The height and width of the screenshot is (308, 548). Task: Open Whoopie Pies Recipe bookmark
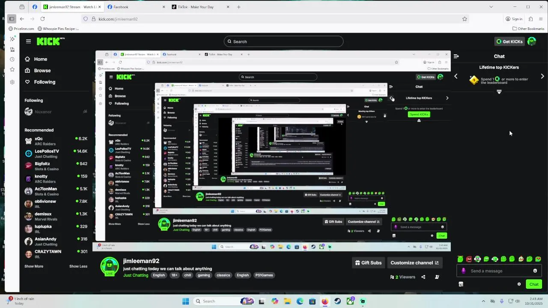click(58, 29)
